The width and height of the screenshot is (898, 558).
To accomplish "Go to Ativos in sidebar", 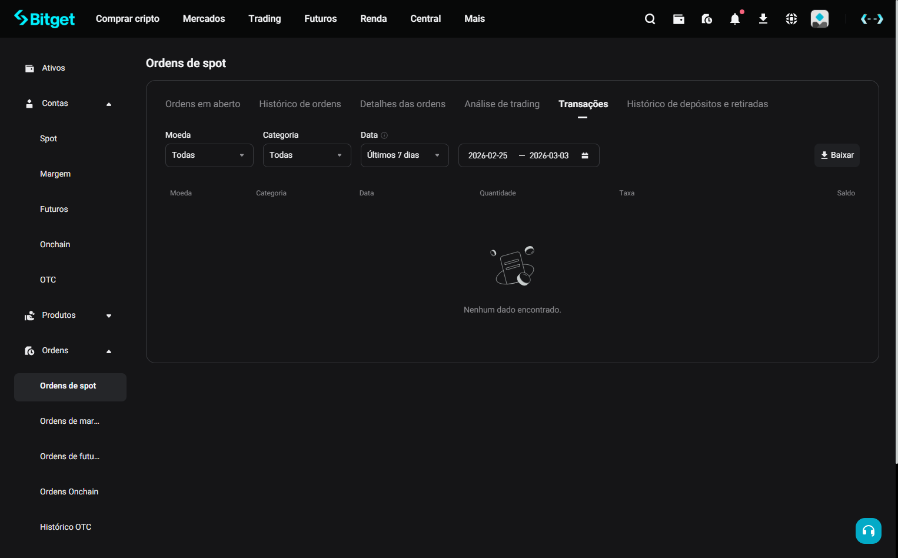I will pyautogui.click(x=54, y=68).
